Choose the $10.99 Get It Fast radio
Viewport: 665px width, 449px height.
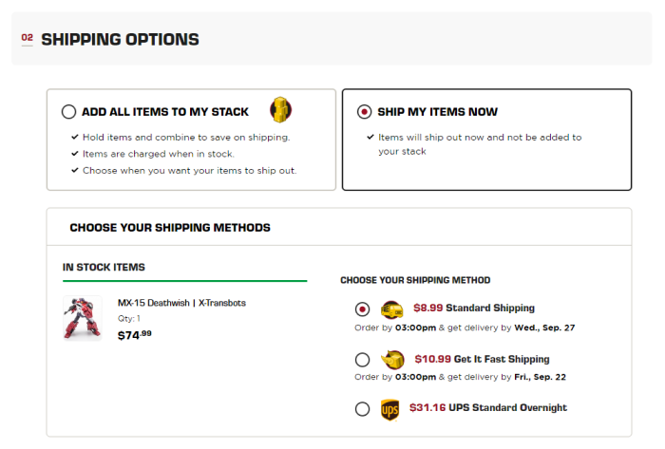pyautogui.click(x=362, y=360)
